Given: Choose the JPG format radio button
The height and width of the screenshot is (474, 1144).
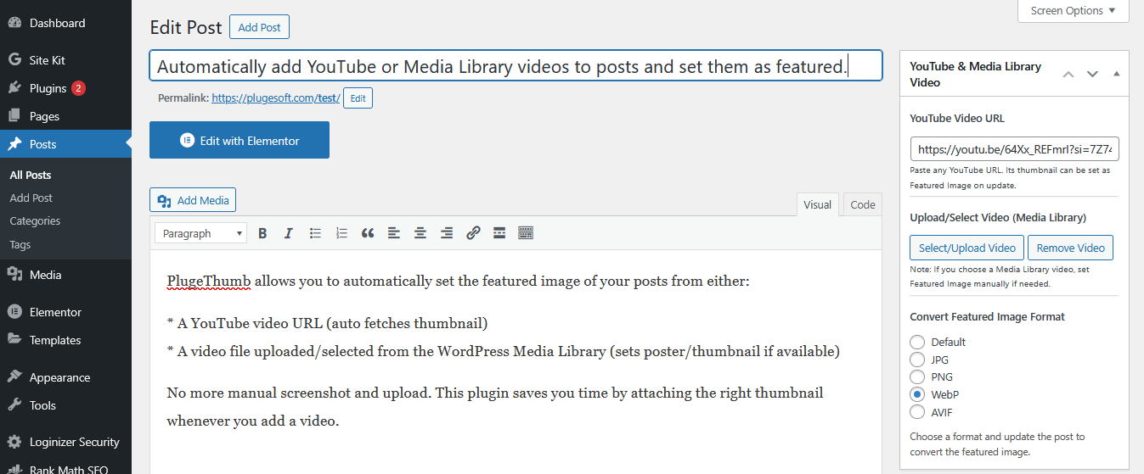Looking at the screenshot, I should (x=917, y=360).
